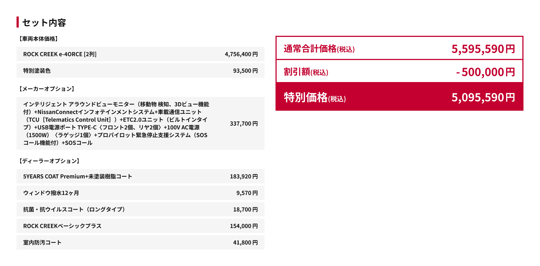Select the 抗菌・抗ウイルスコート row

(141, 209)
